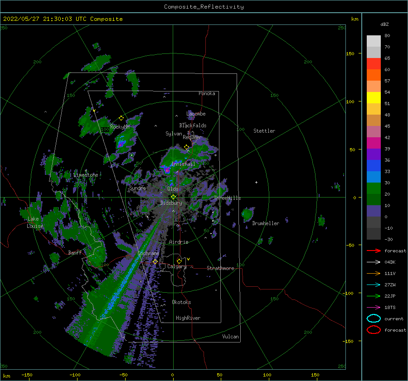Click blue storm core southeast of RockyMH
408x381 pixels.
click(x=121, y=144)
